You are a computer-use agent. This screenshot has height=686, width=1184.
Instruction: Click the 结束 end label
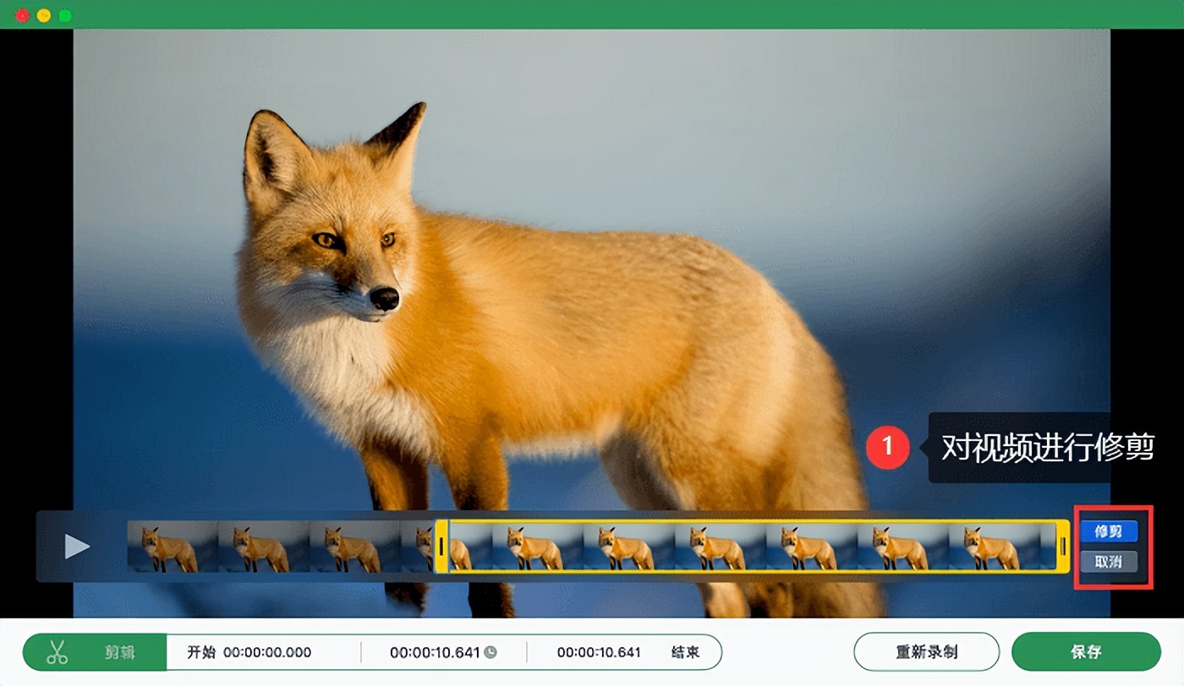[x=685, y=652]
